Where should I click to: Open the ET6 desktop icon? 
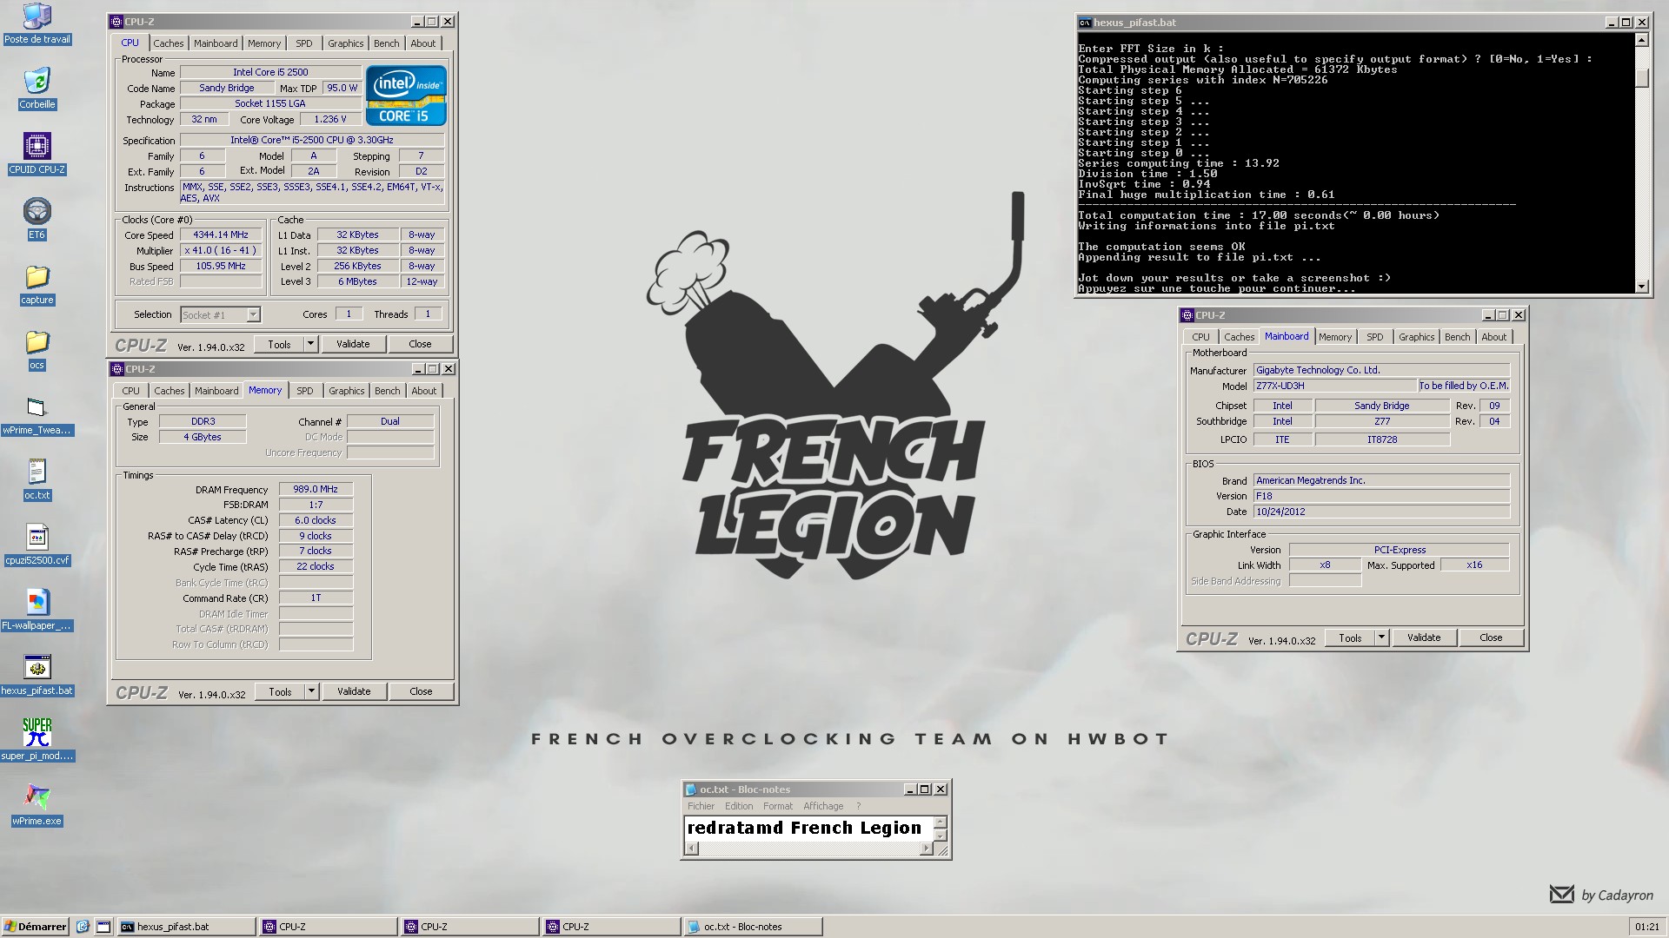point(37,219)
